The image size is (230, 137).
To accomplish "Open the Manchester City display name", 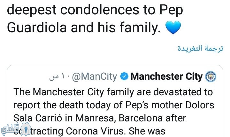I will pos(166,76).
